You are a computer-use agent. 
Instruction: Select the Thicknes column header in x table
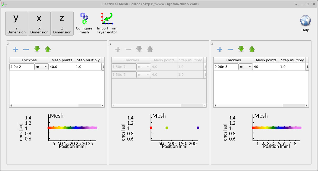(29, 60)
